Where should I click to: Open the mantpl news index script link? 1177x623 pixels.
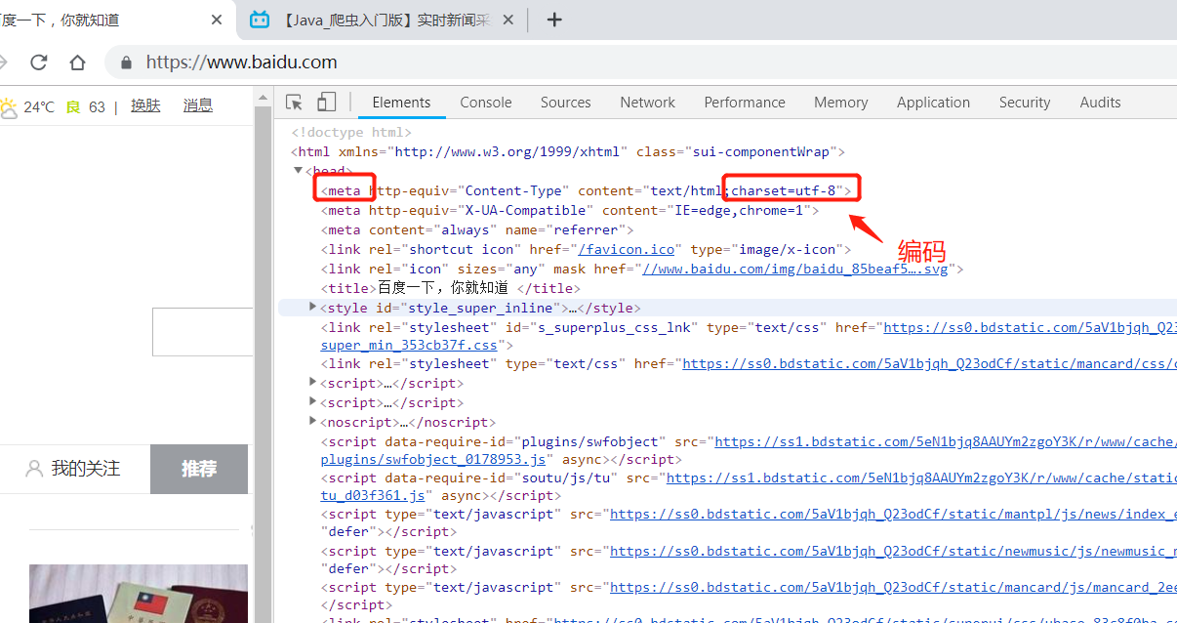point(893,514)
